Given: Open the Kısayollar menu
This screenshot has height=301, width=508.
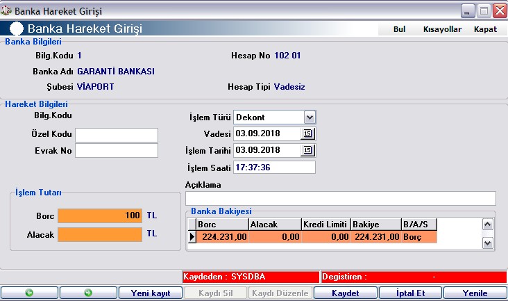Looking at the screenshot, I should tap(442, 29).
